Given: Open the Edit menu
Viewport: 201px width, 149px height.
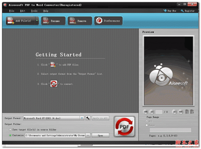Looking at the screenshot, I should (x=22, y=11).
